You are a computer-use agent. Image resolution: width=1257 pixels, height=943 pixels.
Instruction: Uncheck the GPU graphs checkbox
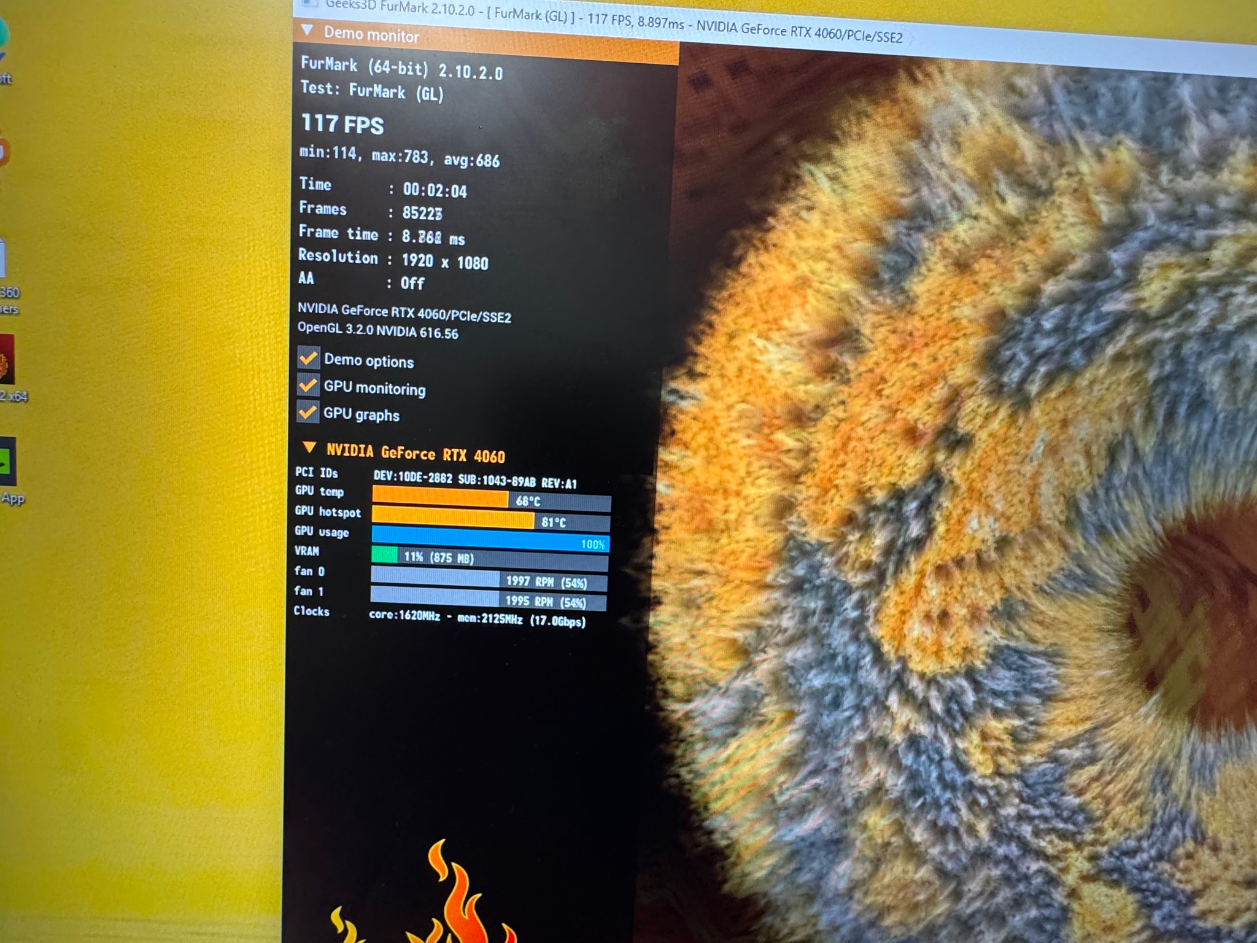coord(308,413)
